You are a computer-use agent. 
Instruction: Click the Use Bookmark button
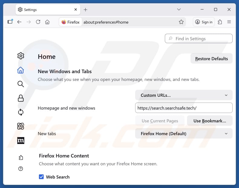pos(210,121)
